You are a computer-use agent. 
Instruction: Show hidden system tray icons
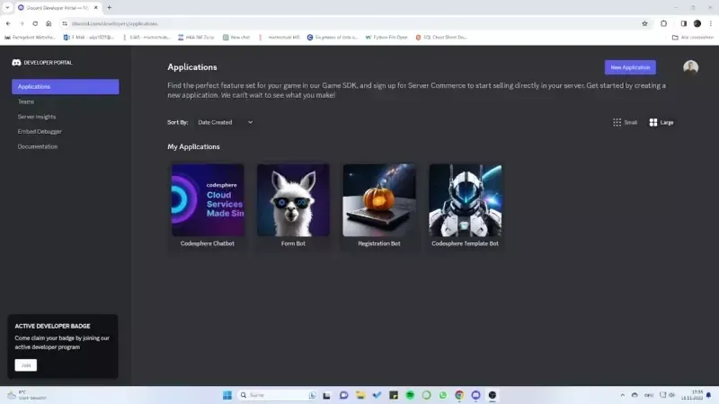click(622, 395)
